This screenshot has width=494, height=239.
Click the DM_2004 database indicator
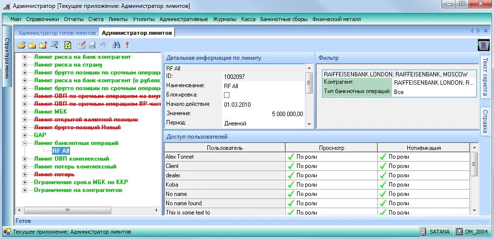(473, 232)
